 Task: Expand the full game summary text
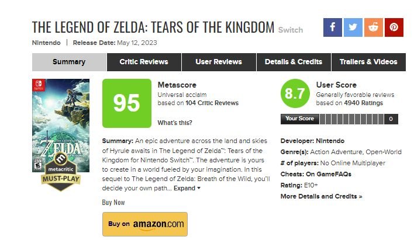click(x=187, y=188)
